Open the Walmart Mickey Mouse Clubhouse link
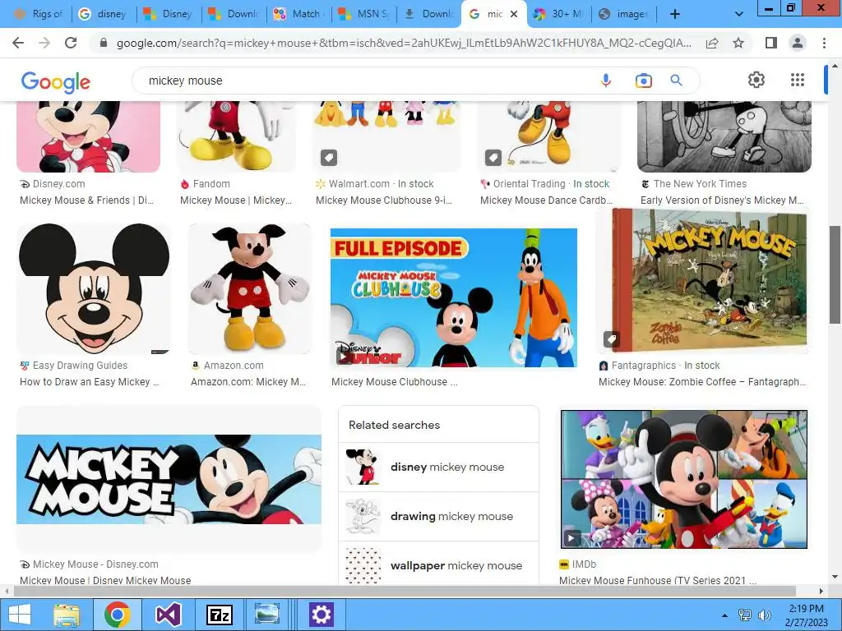Image resolution: width=842 pixels, height=631 pixels. (384, 200)
